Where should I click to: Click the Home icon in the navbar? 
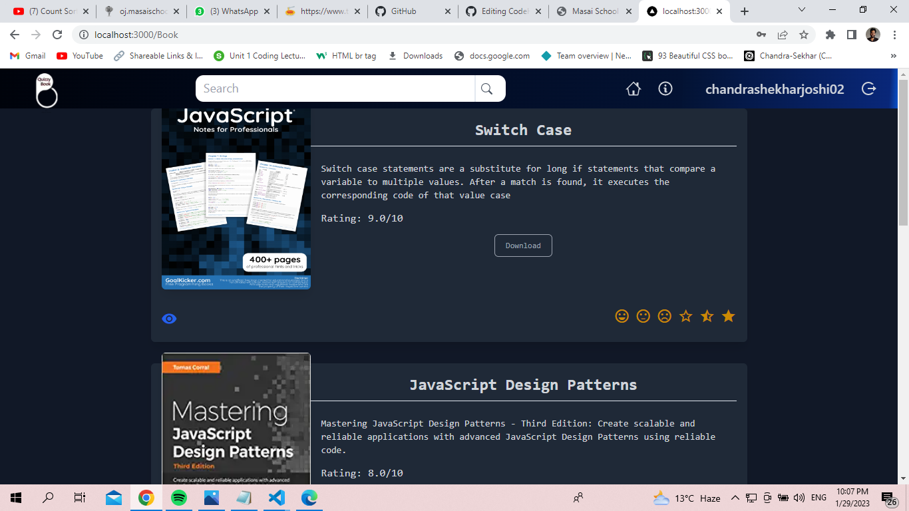tap(634, 88)
